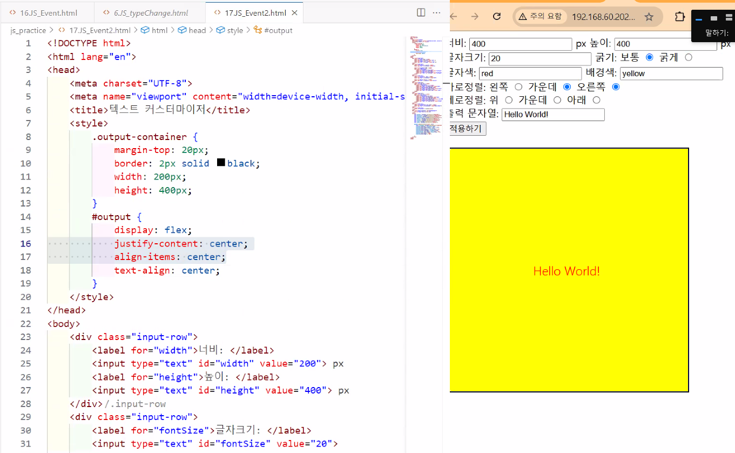Split the VS Code editor to the right
The height and width of the screenshot is (453, 735).
421,12
